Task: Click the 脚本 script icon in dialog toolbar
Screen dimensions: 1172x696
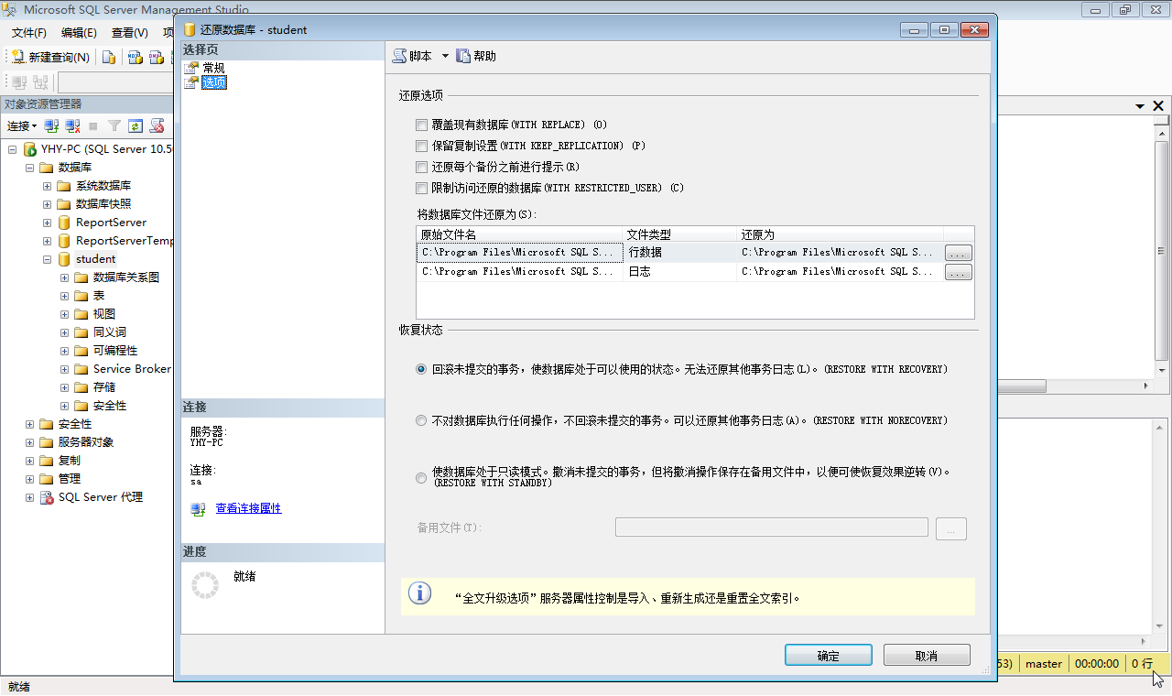Action: pos(399,56)
